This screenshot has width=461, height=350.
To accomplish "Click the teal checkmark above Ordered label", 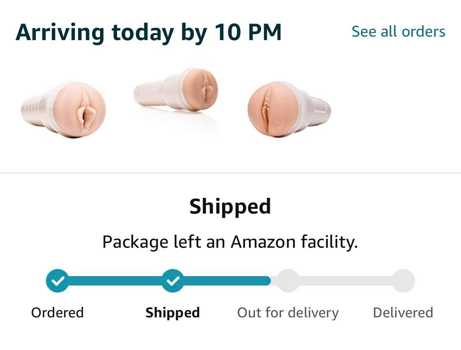I will pos(58,280).
